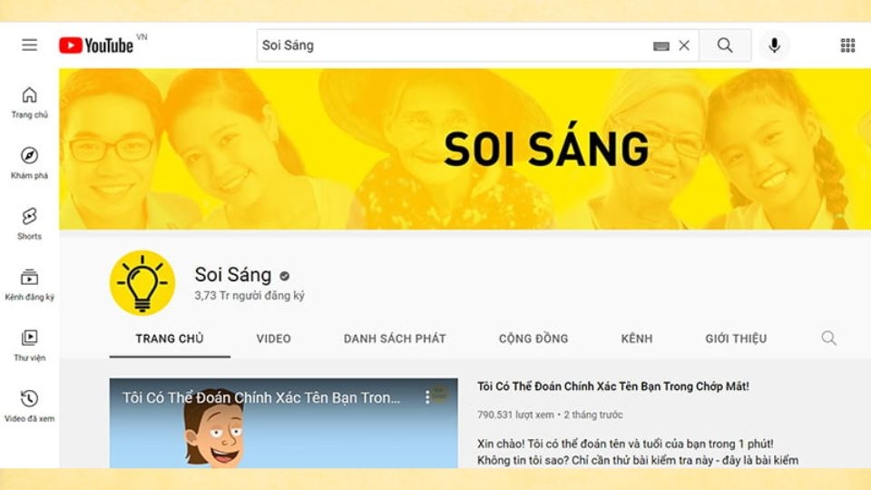
Task: Open Shorts in sidebar
Action: (29, 224)
